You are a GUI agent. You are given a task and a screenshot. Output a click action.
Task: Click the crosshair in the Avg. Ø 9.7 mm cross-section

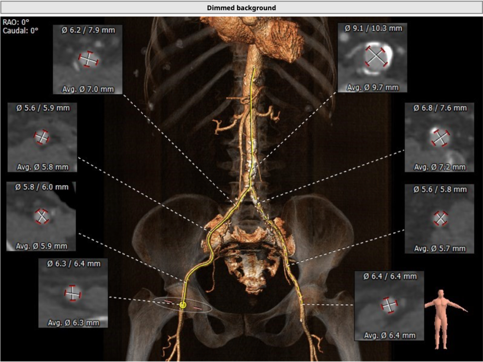[x=375, y=57]
